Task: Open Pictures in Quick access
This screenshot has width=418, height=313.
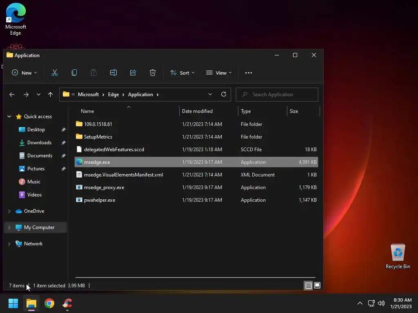Action: click(x=36, y=169)
